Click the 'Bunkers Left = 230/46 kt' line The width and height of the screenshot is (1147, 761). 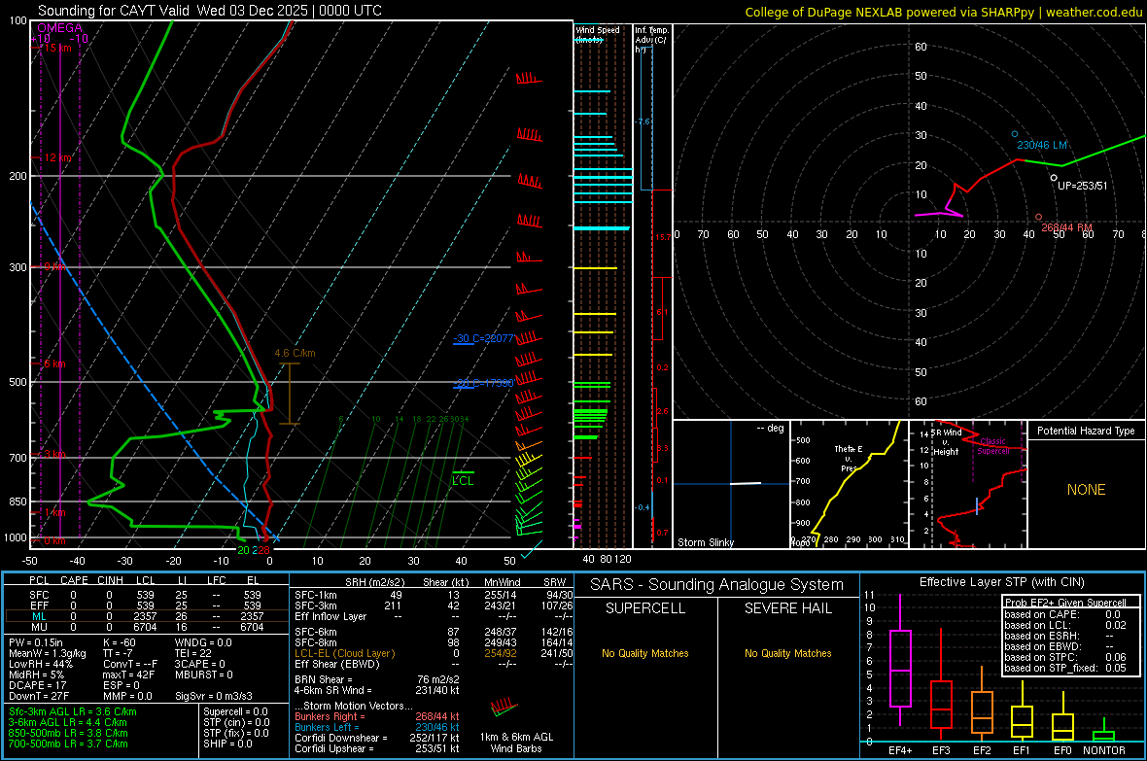tap(377, 727)
